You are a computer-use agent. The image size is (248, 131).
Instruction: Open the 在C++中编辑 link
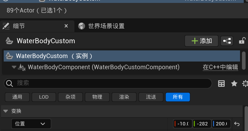coord(220,67)
